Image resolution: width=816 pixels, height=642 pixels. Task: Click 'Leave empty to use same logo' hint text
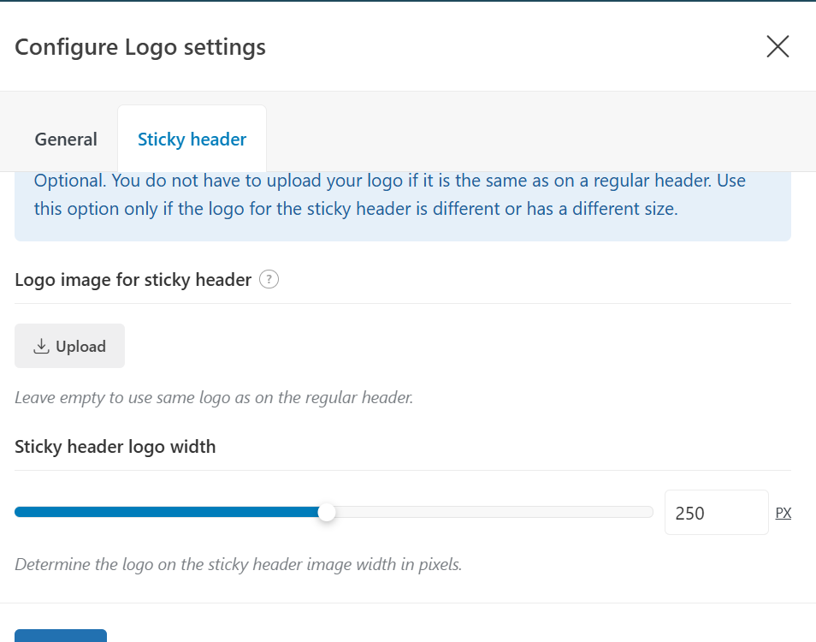click(x=214, y=398)
